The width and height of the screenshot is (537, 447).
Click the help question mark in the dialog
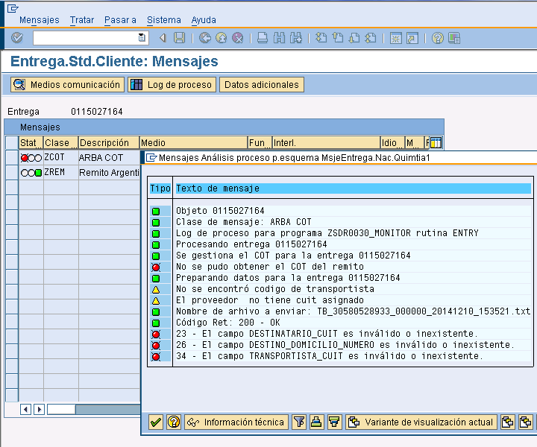(174, 422)
